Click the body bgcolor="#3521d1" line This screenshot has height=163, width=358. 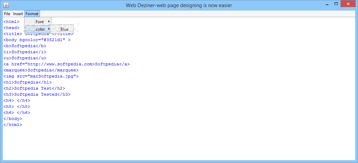(x=37, y=40)
